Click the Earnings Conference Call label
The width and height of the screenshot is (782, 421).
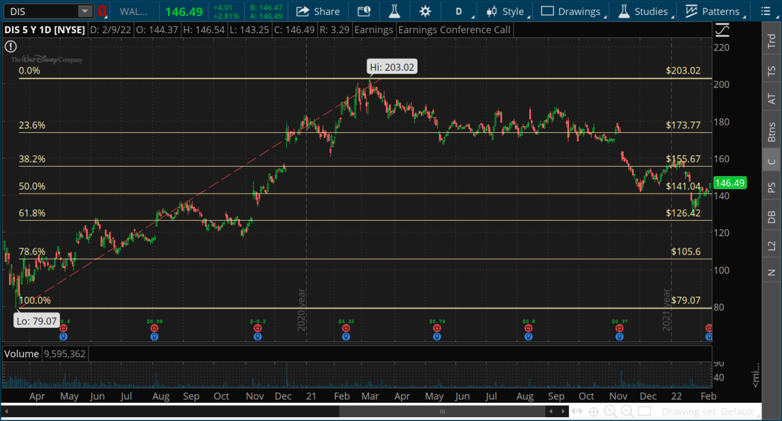coord(454,30)
